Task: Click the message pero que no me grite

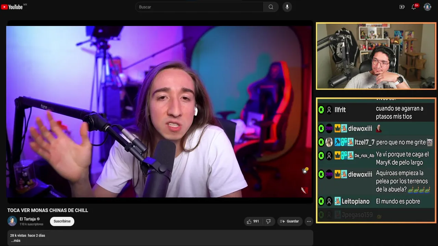Action: [x=401, y=142]
